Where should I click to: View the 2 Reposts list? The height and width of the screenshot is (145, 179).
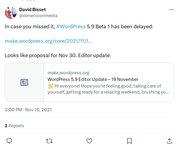pos(14,126)
